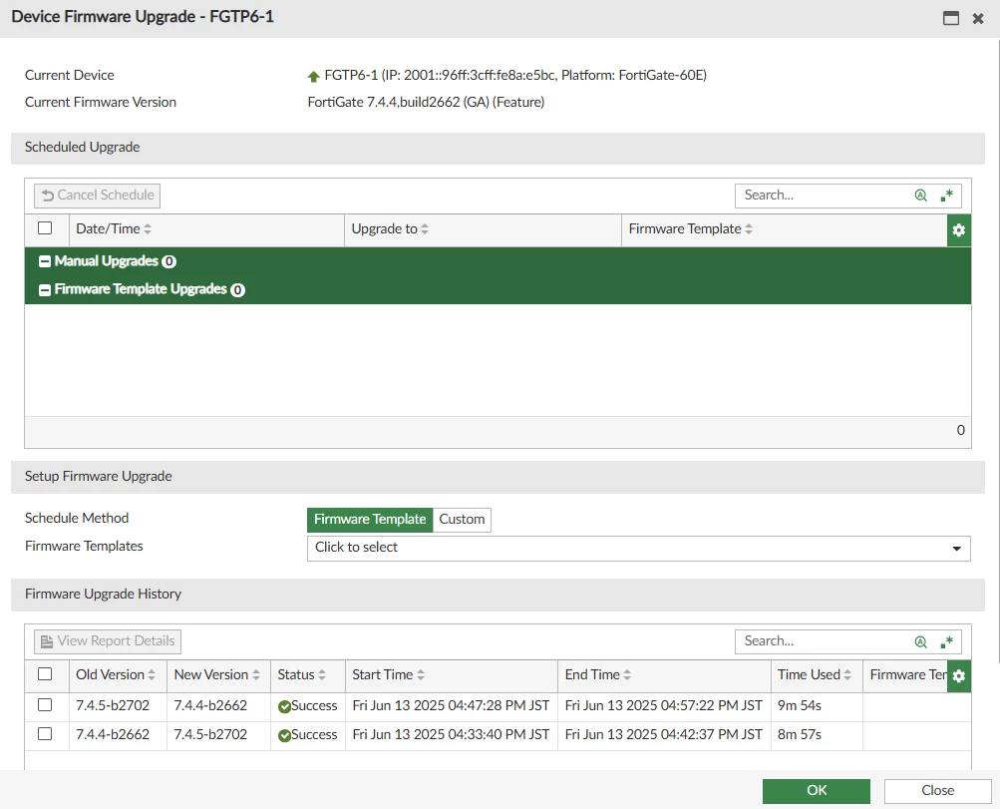Viewport: 1000px width, 809px height.
Task: Click View Report Details button
Action: click(x=107, y=641)
